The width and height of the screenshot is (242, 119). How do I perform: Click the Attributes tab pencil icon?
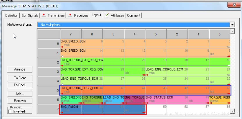click(x=107, y=15)
